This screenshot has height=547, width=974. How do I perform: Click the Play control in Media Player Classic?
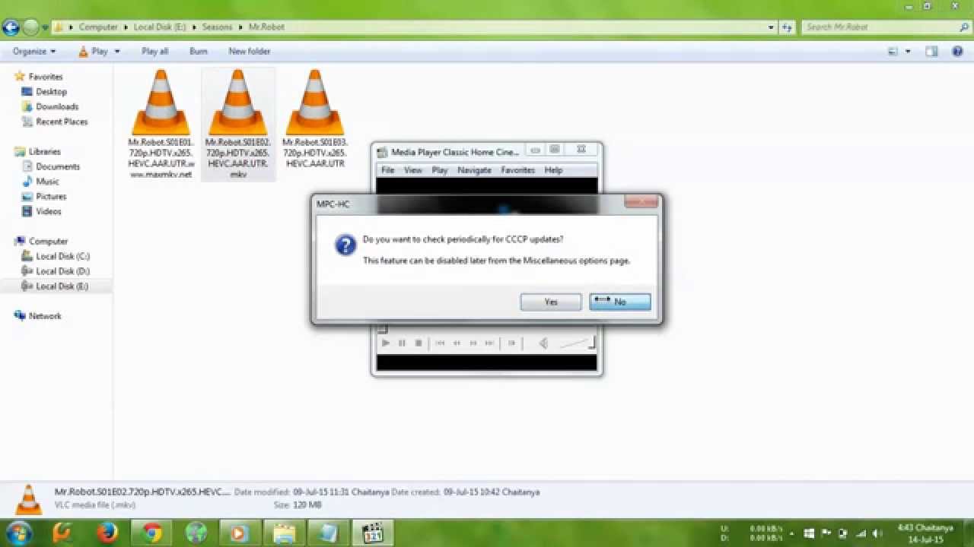[x=386, y=343]
